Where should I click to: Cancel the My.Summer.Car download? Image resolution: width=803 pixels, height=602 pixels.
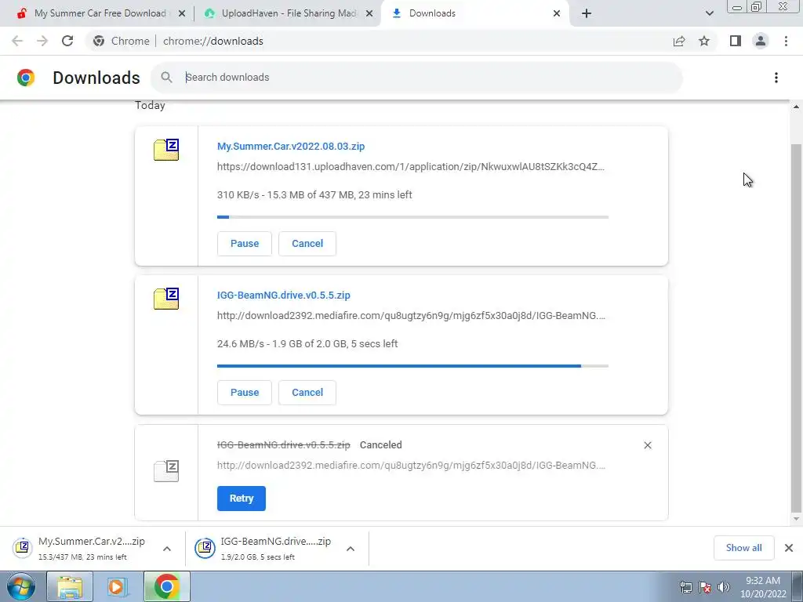click(307, 244)
